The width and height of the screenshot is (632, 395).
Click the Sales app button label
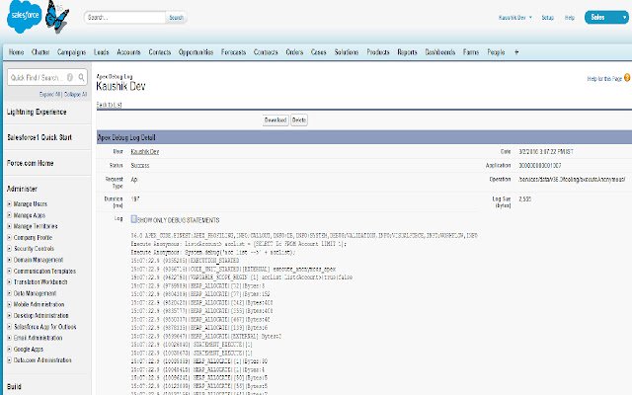[597, 17]
